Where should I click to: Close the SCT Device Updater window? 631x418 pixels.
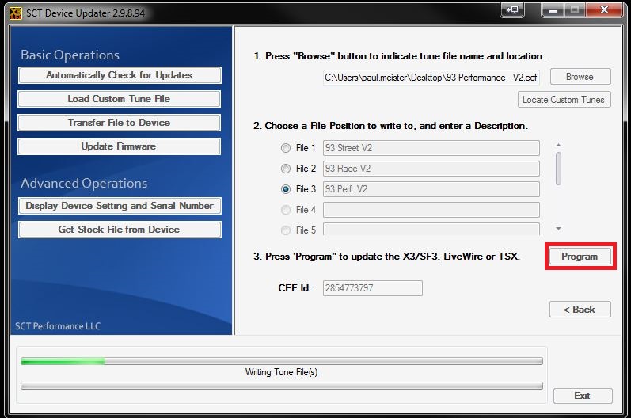pos(604,10)
